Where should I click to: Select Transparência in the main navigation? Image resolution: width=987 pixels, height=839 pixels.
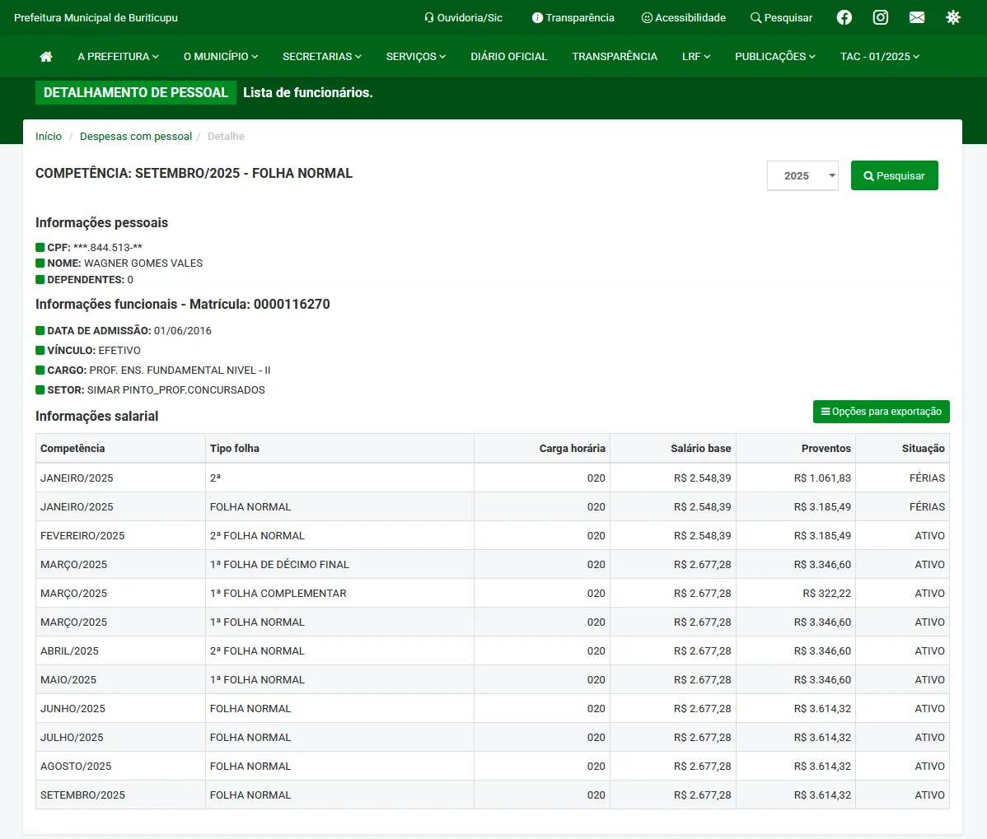coord(615,57)
